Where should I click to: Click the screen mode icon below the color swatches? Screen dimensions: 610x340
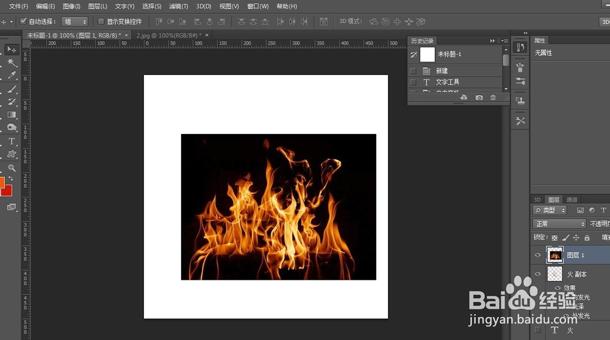[12, 207]
